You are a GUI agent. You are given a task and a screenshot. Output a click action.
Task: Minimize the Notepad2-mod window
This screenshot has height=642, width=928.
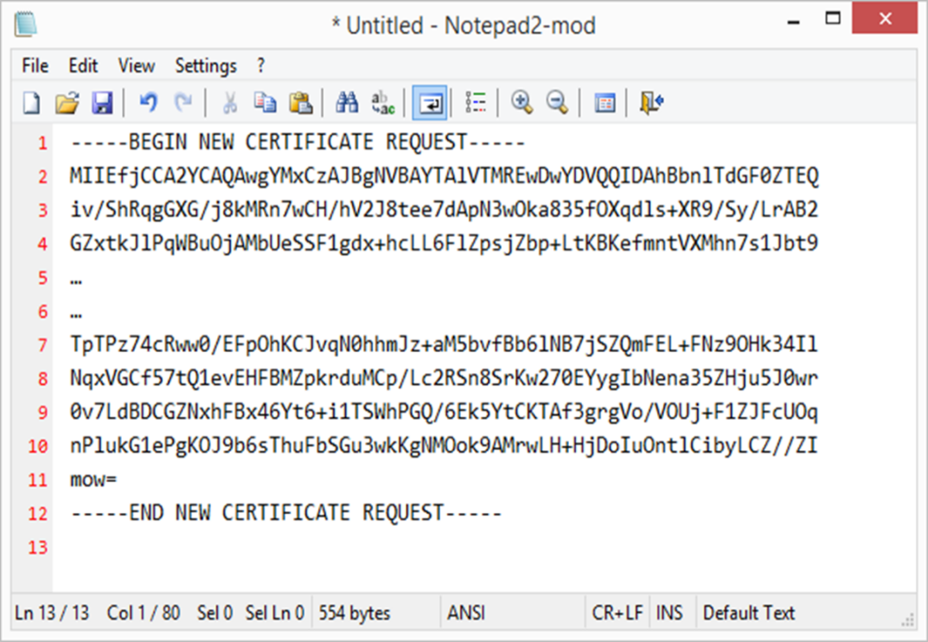coord(794,22)
